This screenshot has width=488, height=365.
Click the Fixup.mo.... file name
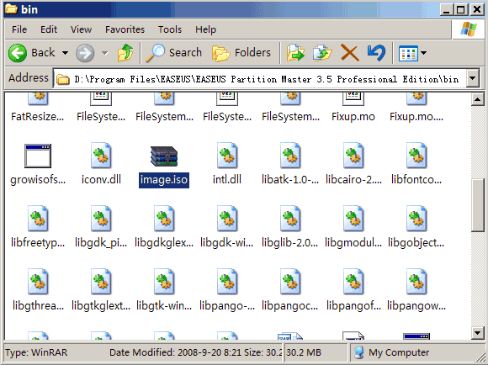point(416,117)
